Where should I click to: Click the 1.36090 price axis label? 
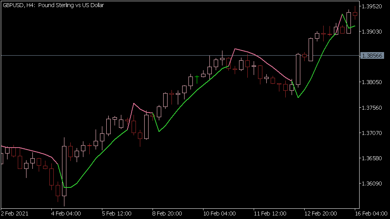click(x=372, y=183)
